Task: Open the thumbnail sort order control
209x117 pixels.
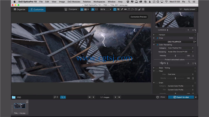Action: click(x=56, y=97)
